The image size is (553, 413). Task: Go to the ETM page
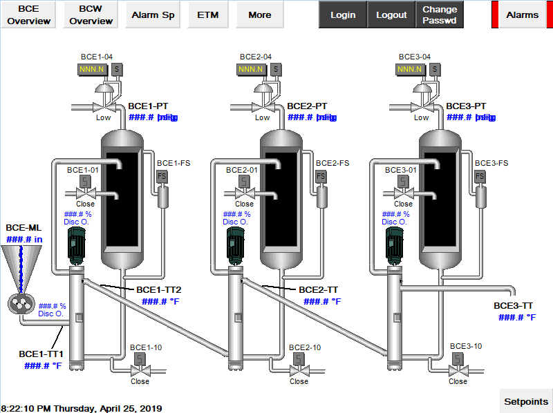208,15
